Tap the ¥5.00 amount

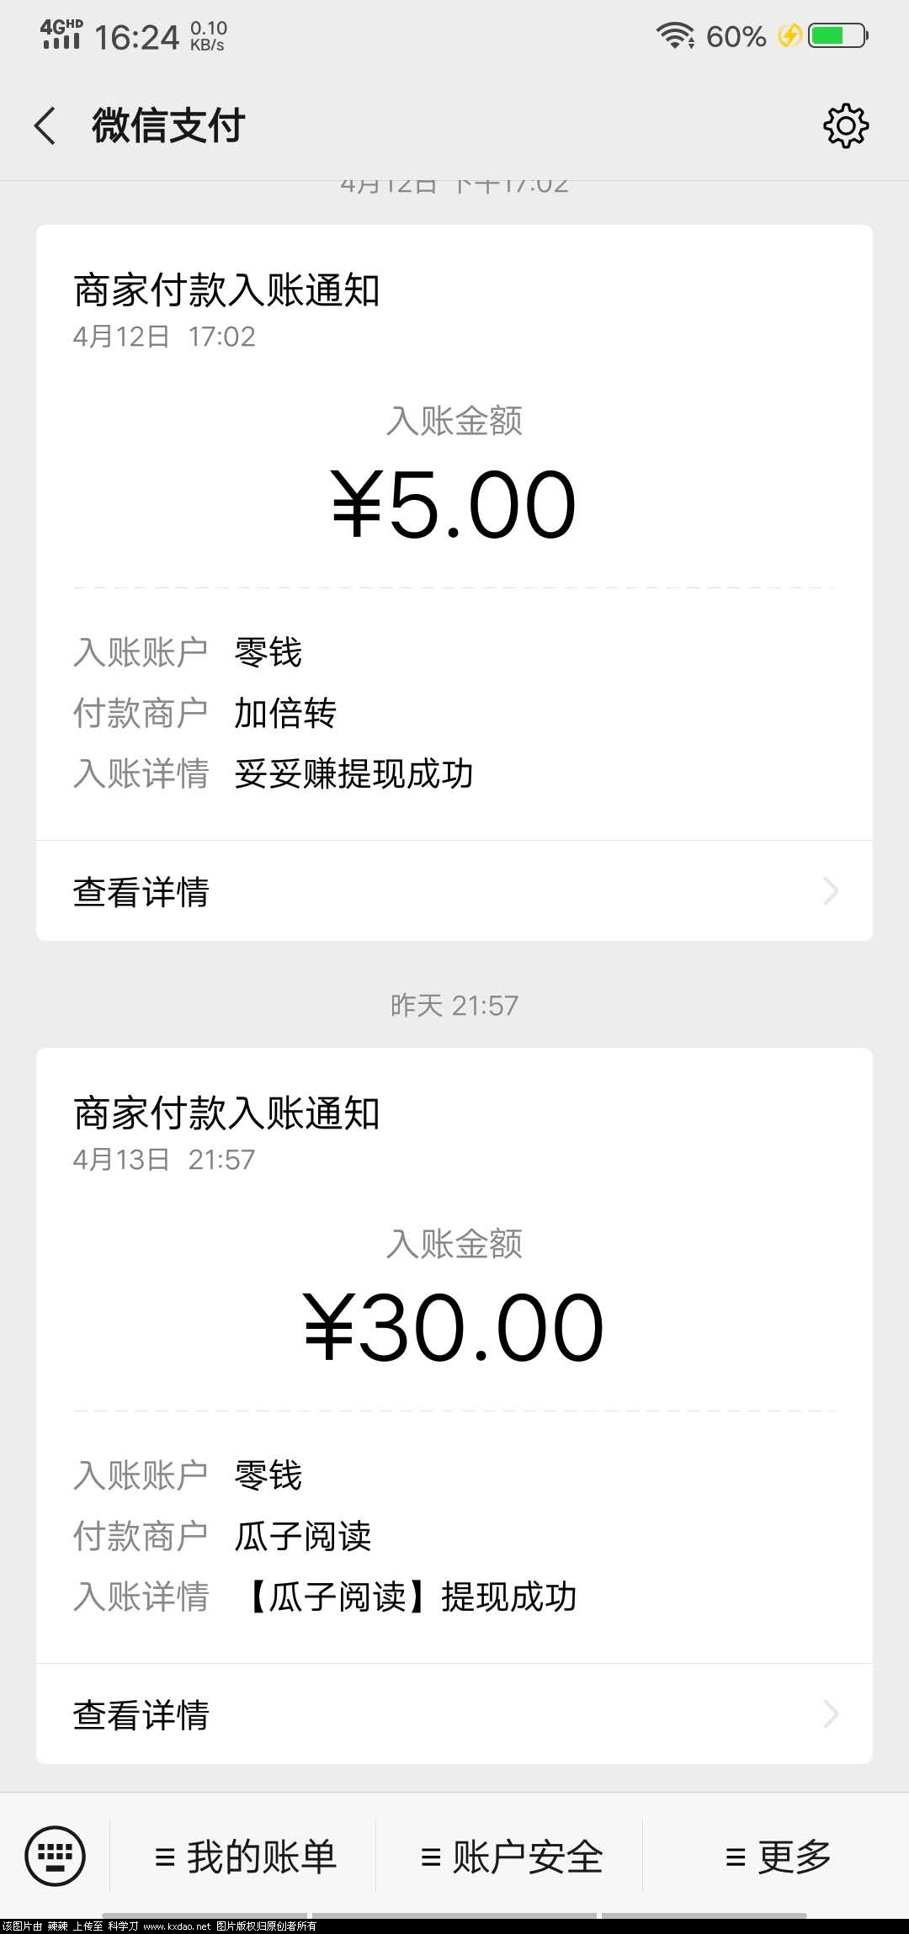point(454,505)
